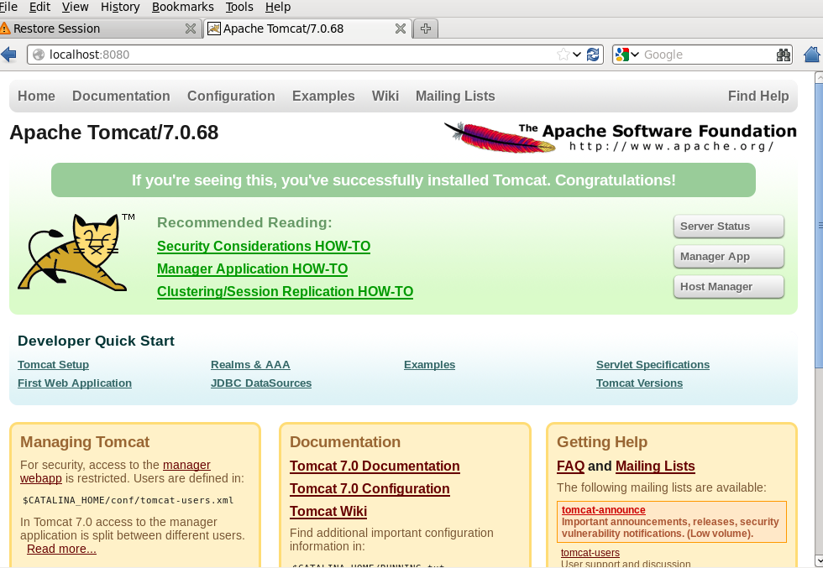Open the address bar history dropdown arrow
The width and height of the screenshot is (823, 568).
click(x=577, y=54)
